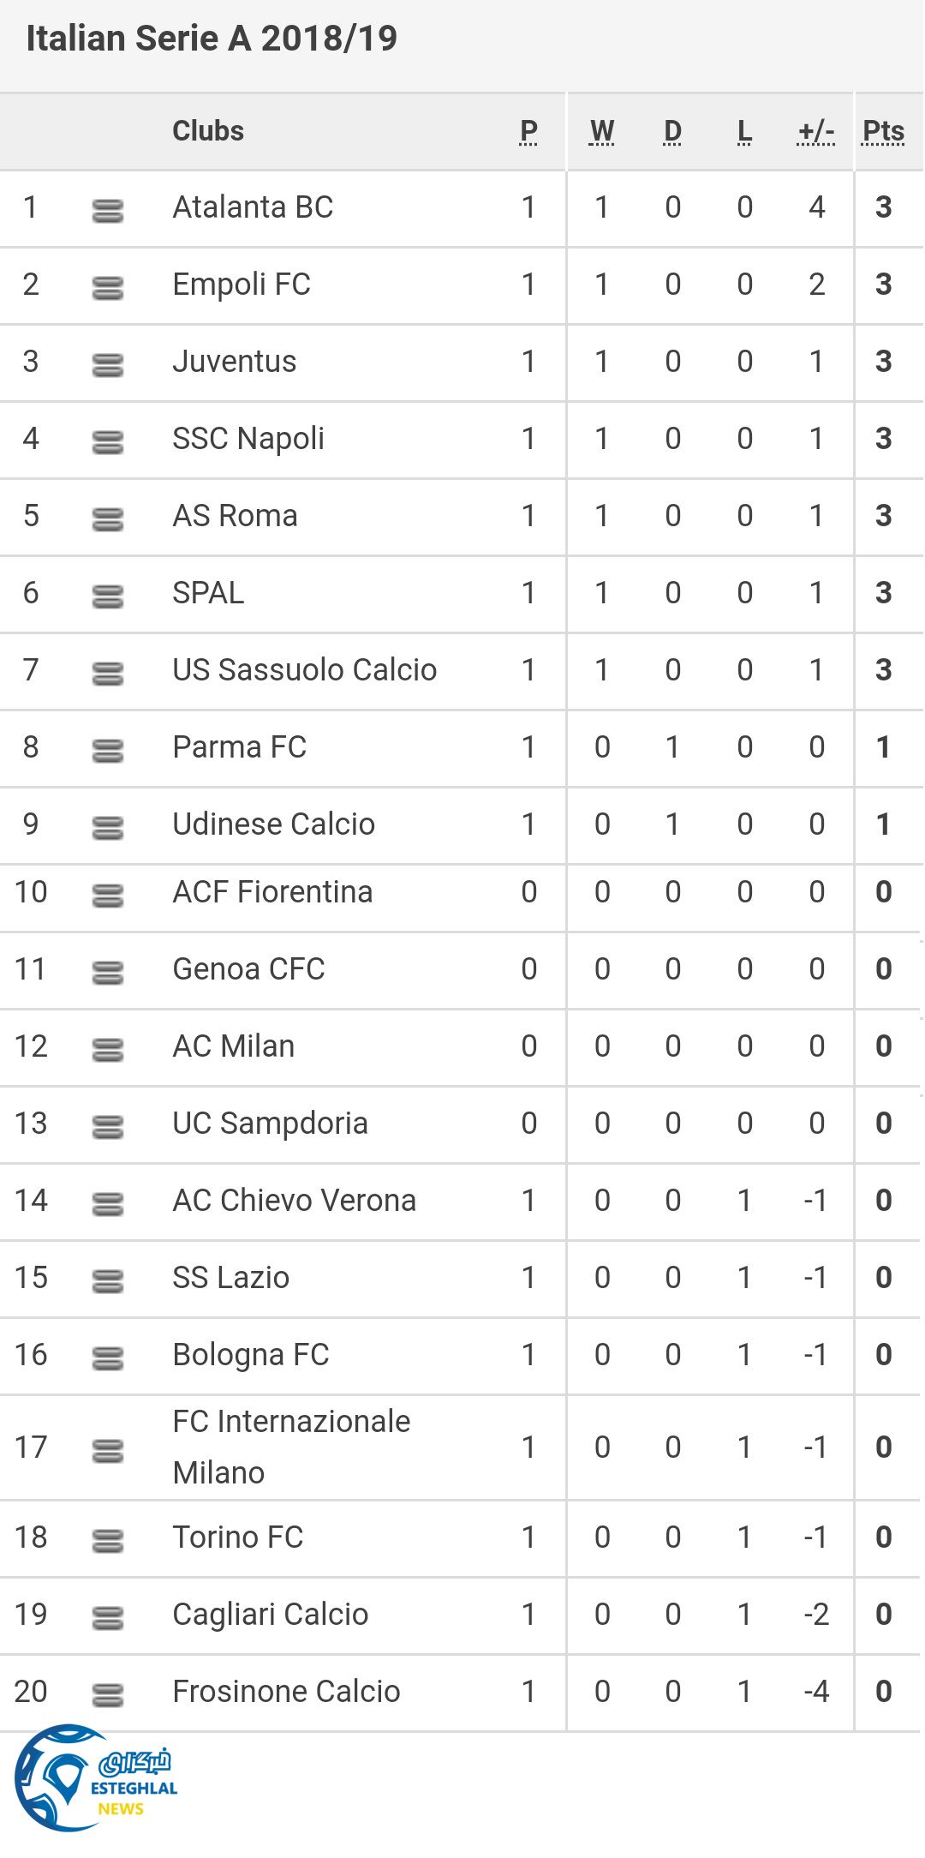
Task: Click the D draws column header
Action: [x=673, y=131]
